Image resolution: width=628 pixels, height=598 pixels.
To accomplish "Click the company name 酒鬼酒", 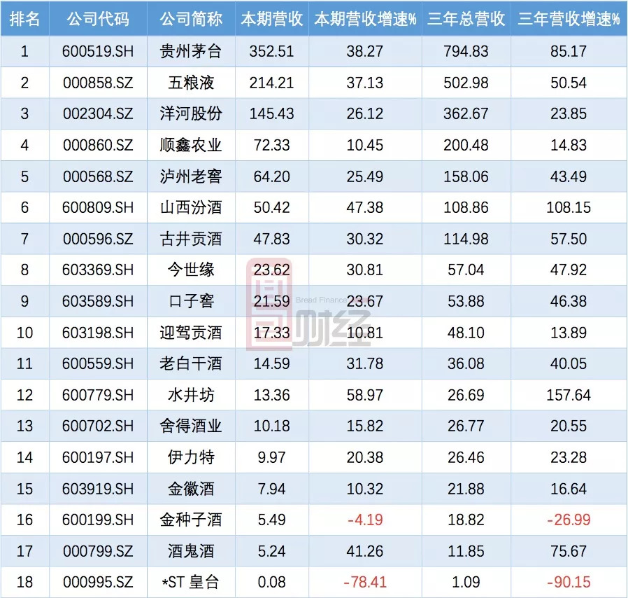I will pos(191,551).
